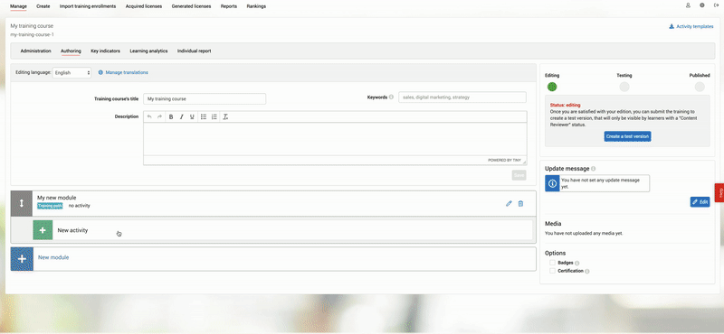Screen dimensions: 724x334
Task: Click Create a test version button
Action: point(627,137)
